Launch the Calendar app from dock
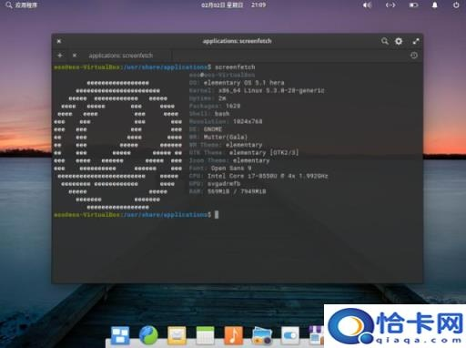The height and width of the screenshot is (348, 466). click(205, 335)
